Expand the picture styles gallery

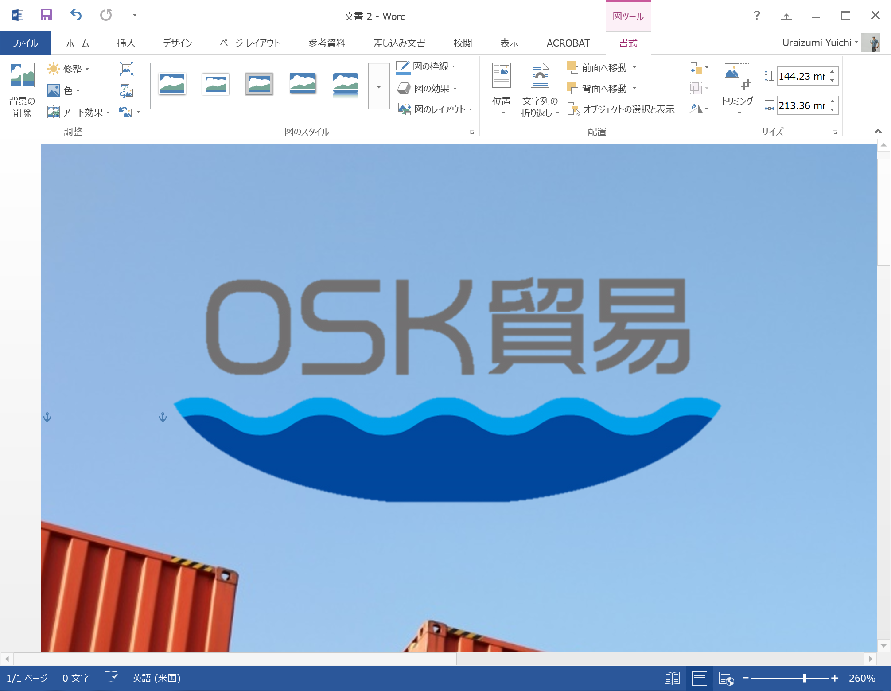[378, 87]
